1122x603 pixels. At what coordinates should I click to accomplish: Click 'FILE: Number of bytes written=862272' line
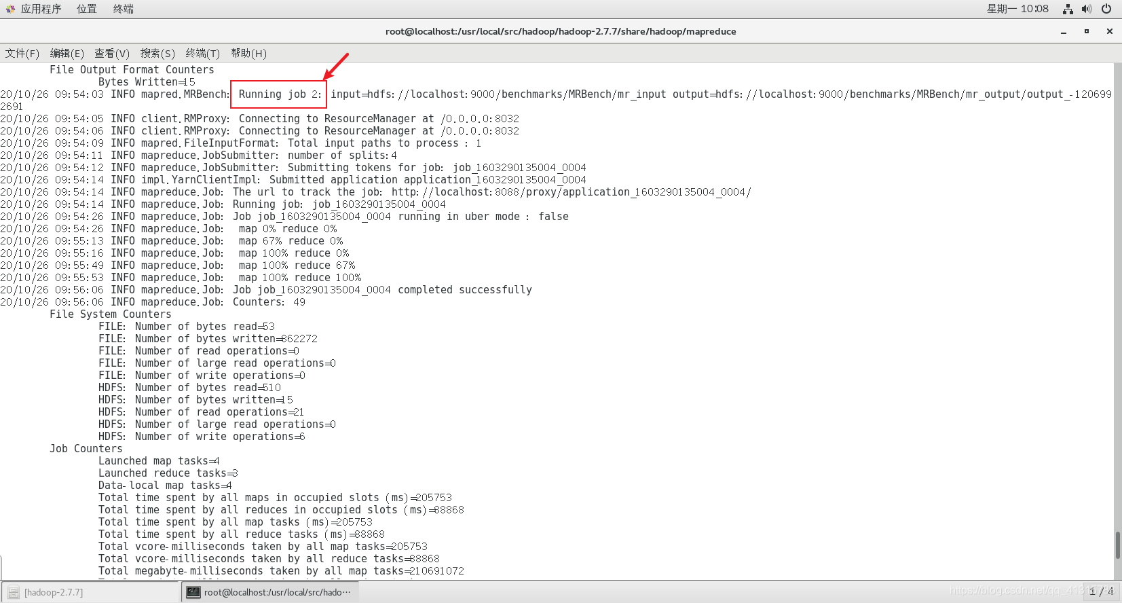coord(208,339)
